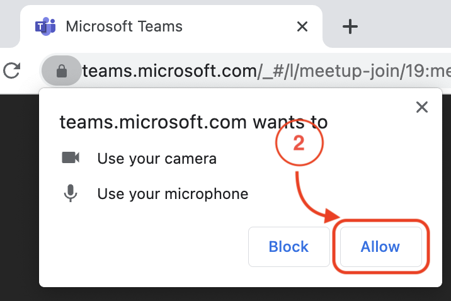The image size is (451, 301).
Task: Click the teams.microsoft.com domain in the address bar
Action: click(x=170, y=71)
